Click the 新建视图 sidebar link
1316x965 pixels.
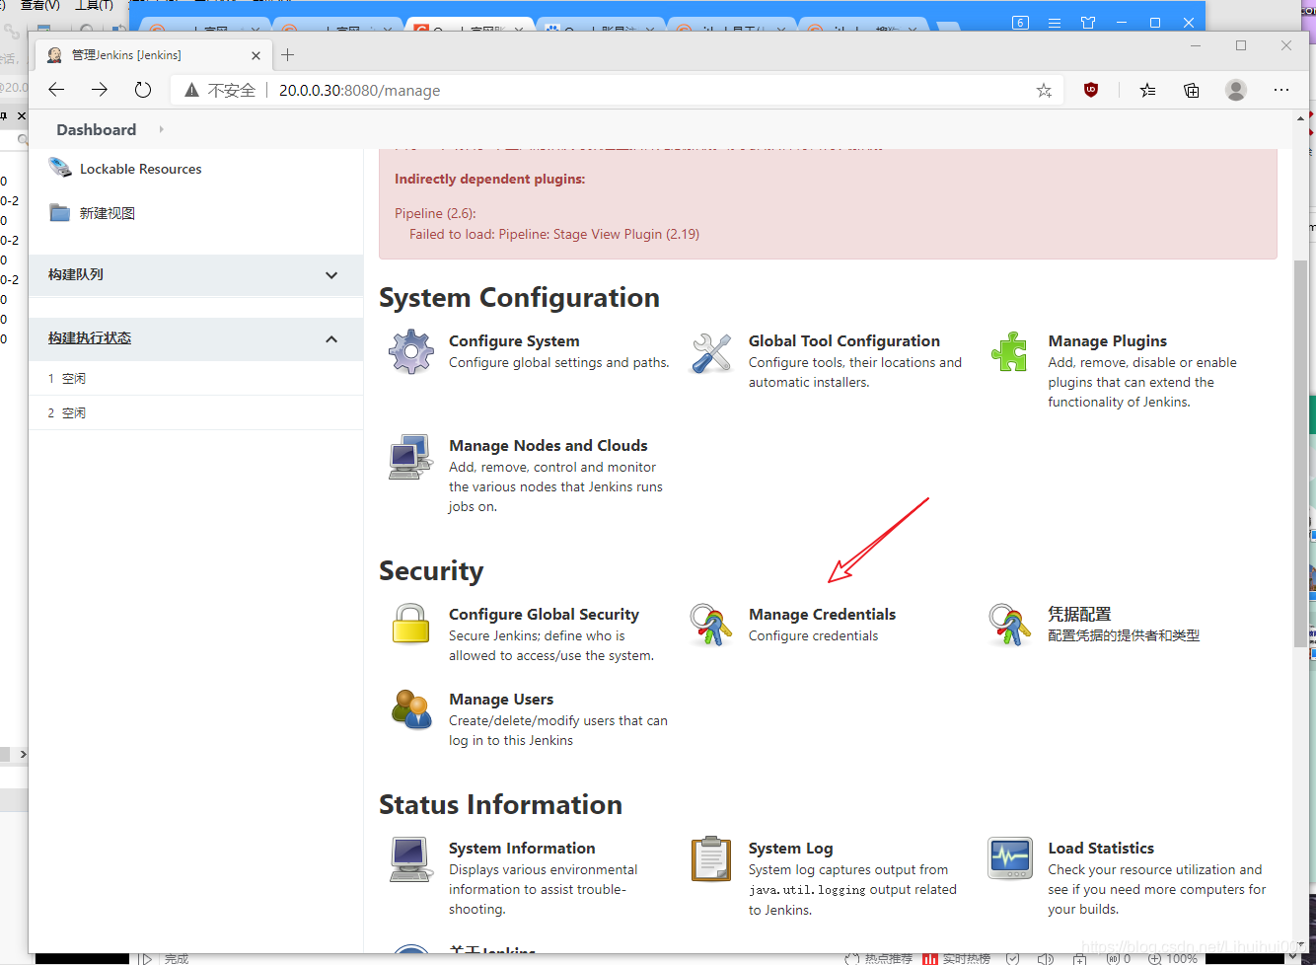(108, 213)
